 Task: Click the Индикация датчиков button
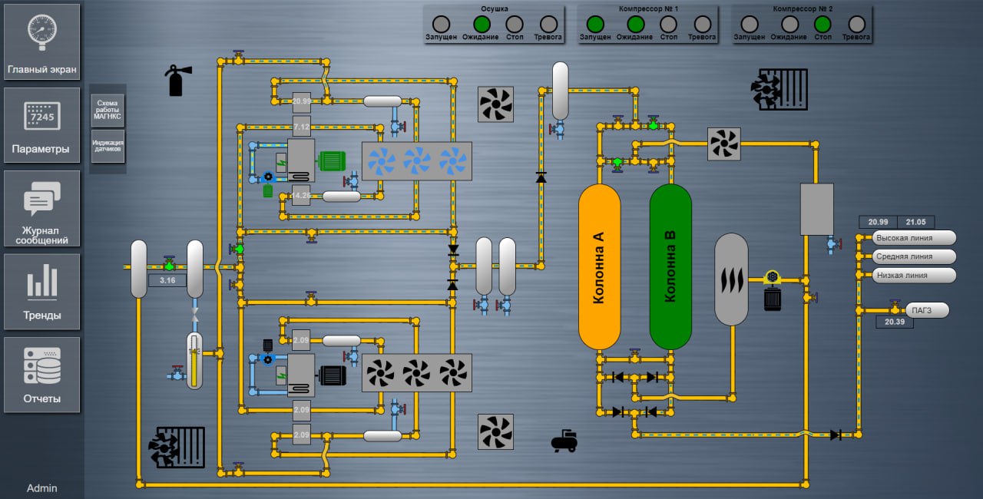[108, 146]
